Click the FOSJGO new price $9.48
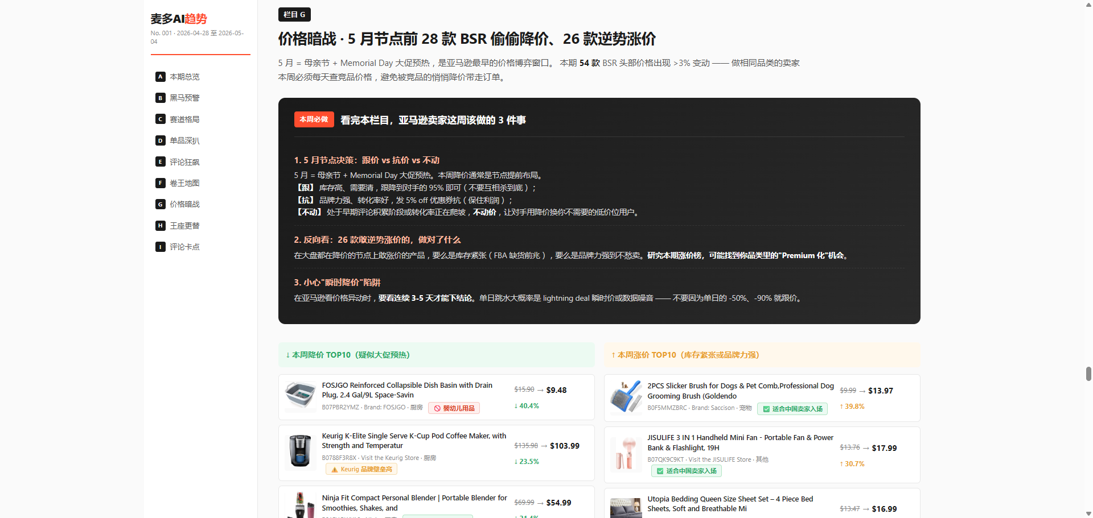Image resolution: width=1093 pixels, height=518 pixels. (x=556, y=390)
